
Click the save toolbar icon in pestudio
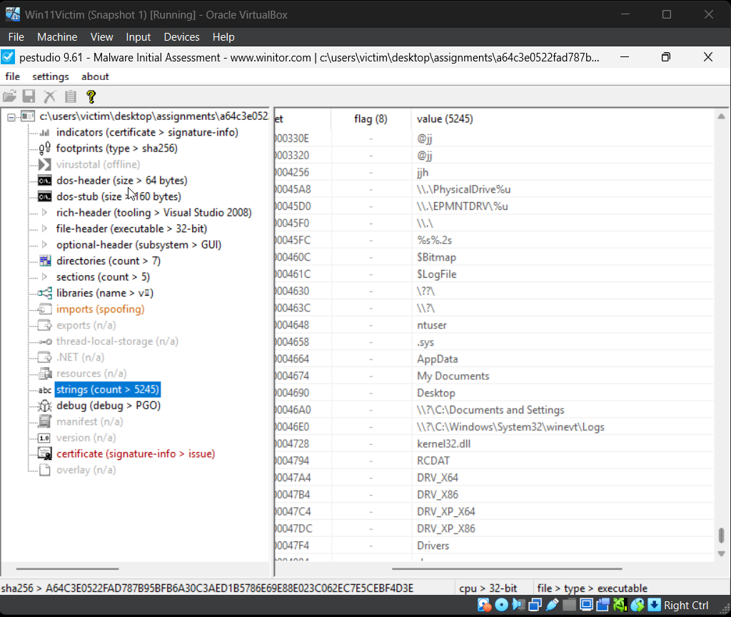click(x=29, y=96)
